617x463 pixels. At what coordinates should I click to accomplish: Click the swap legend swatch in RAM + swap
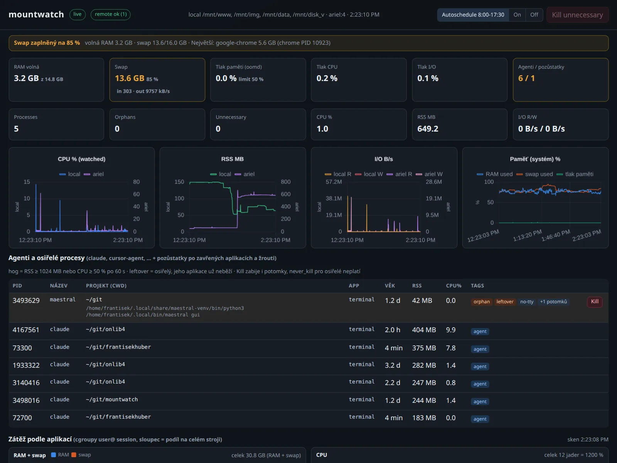pos(74,455)
